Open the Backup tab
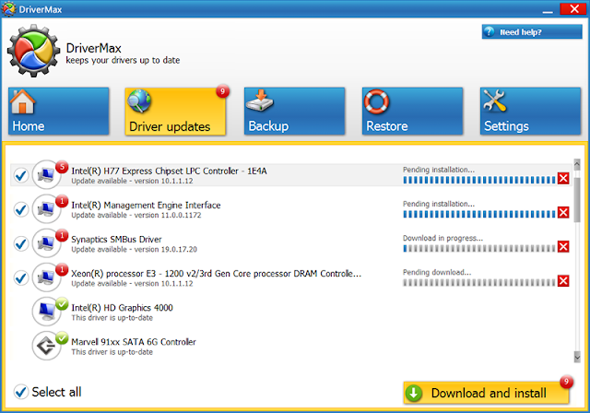The height and width of the screenshot is (413, 590). tap(294, 111)
